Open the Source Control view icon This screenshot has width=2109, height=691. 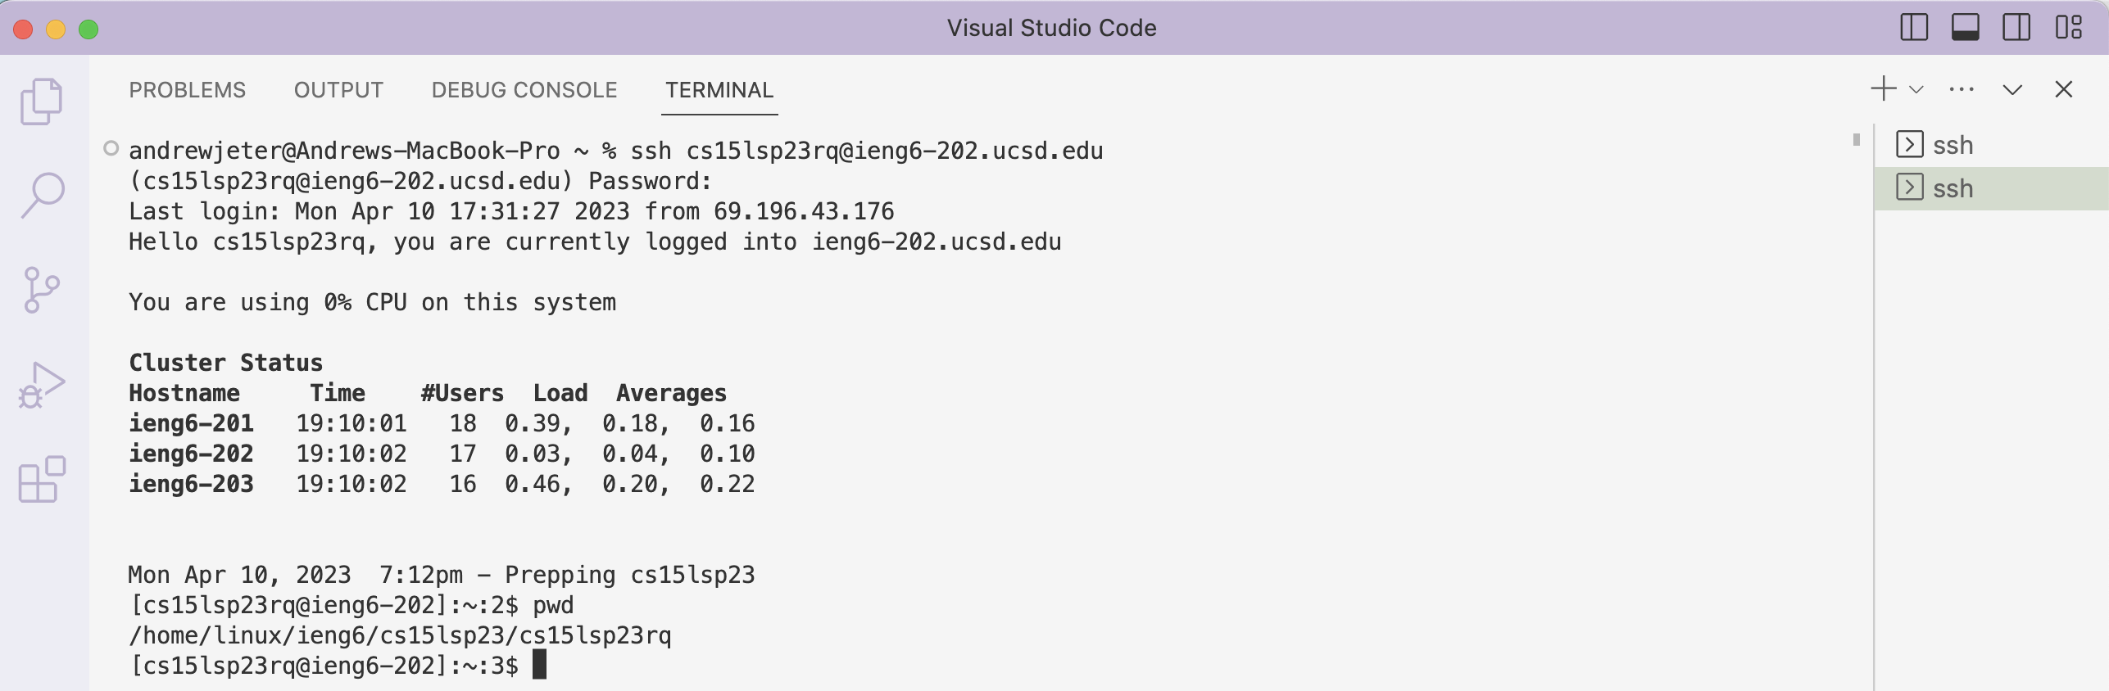(41, 290)
